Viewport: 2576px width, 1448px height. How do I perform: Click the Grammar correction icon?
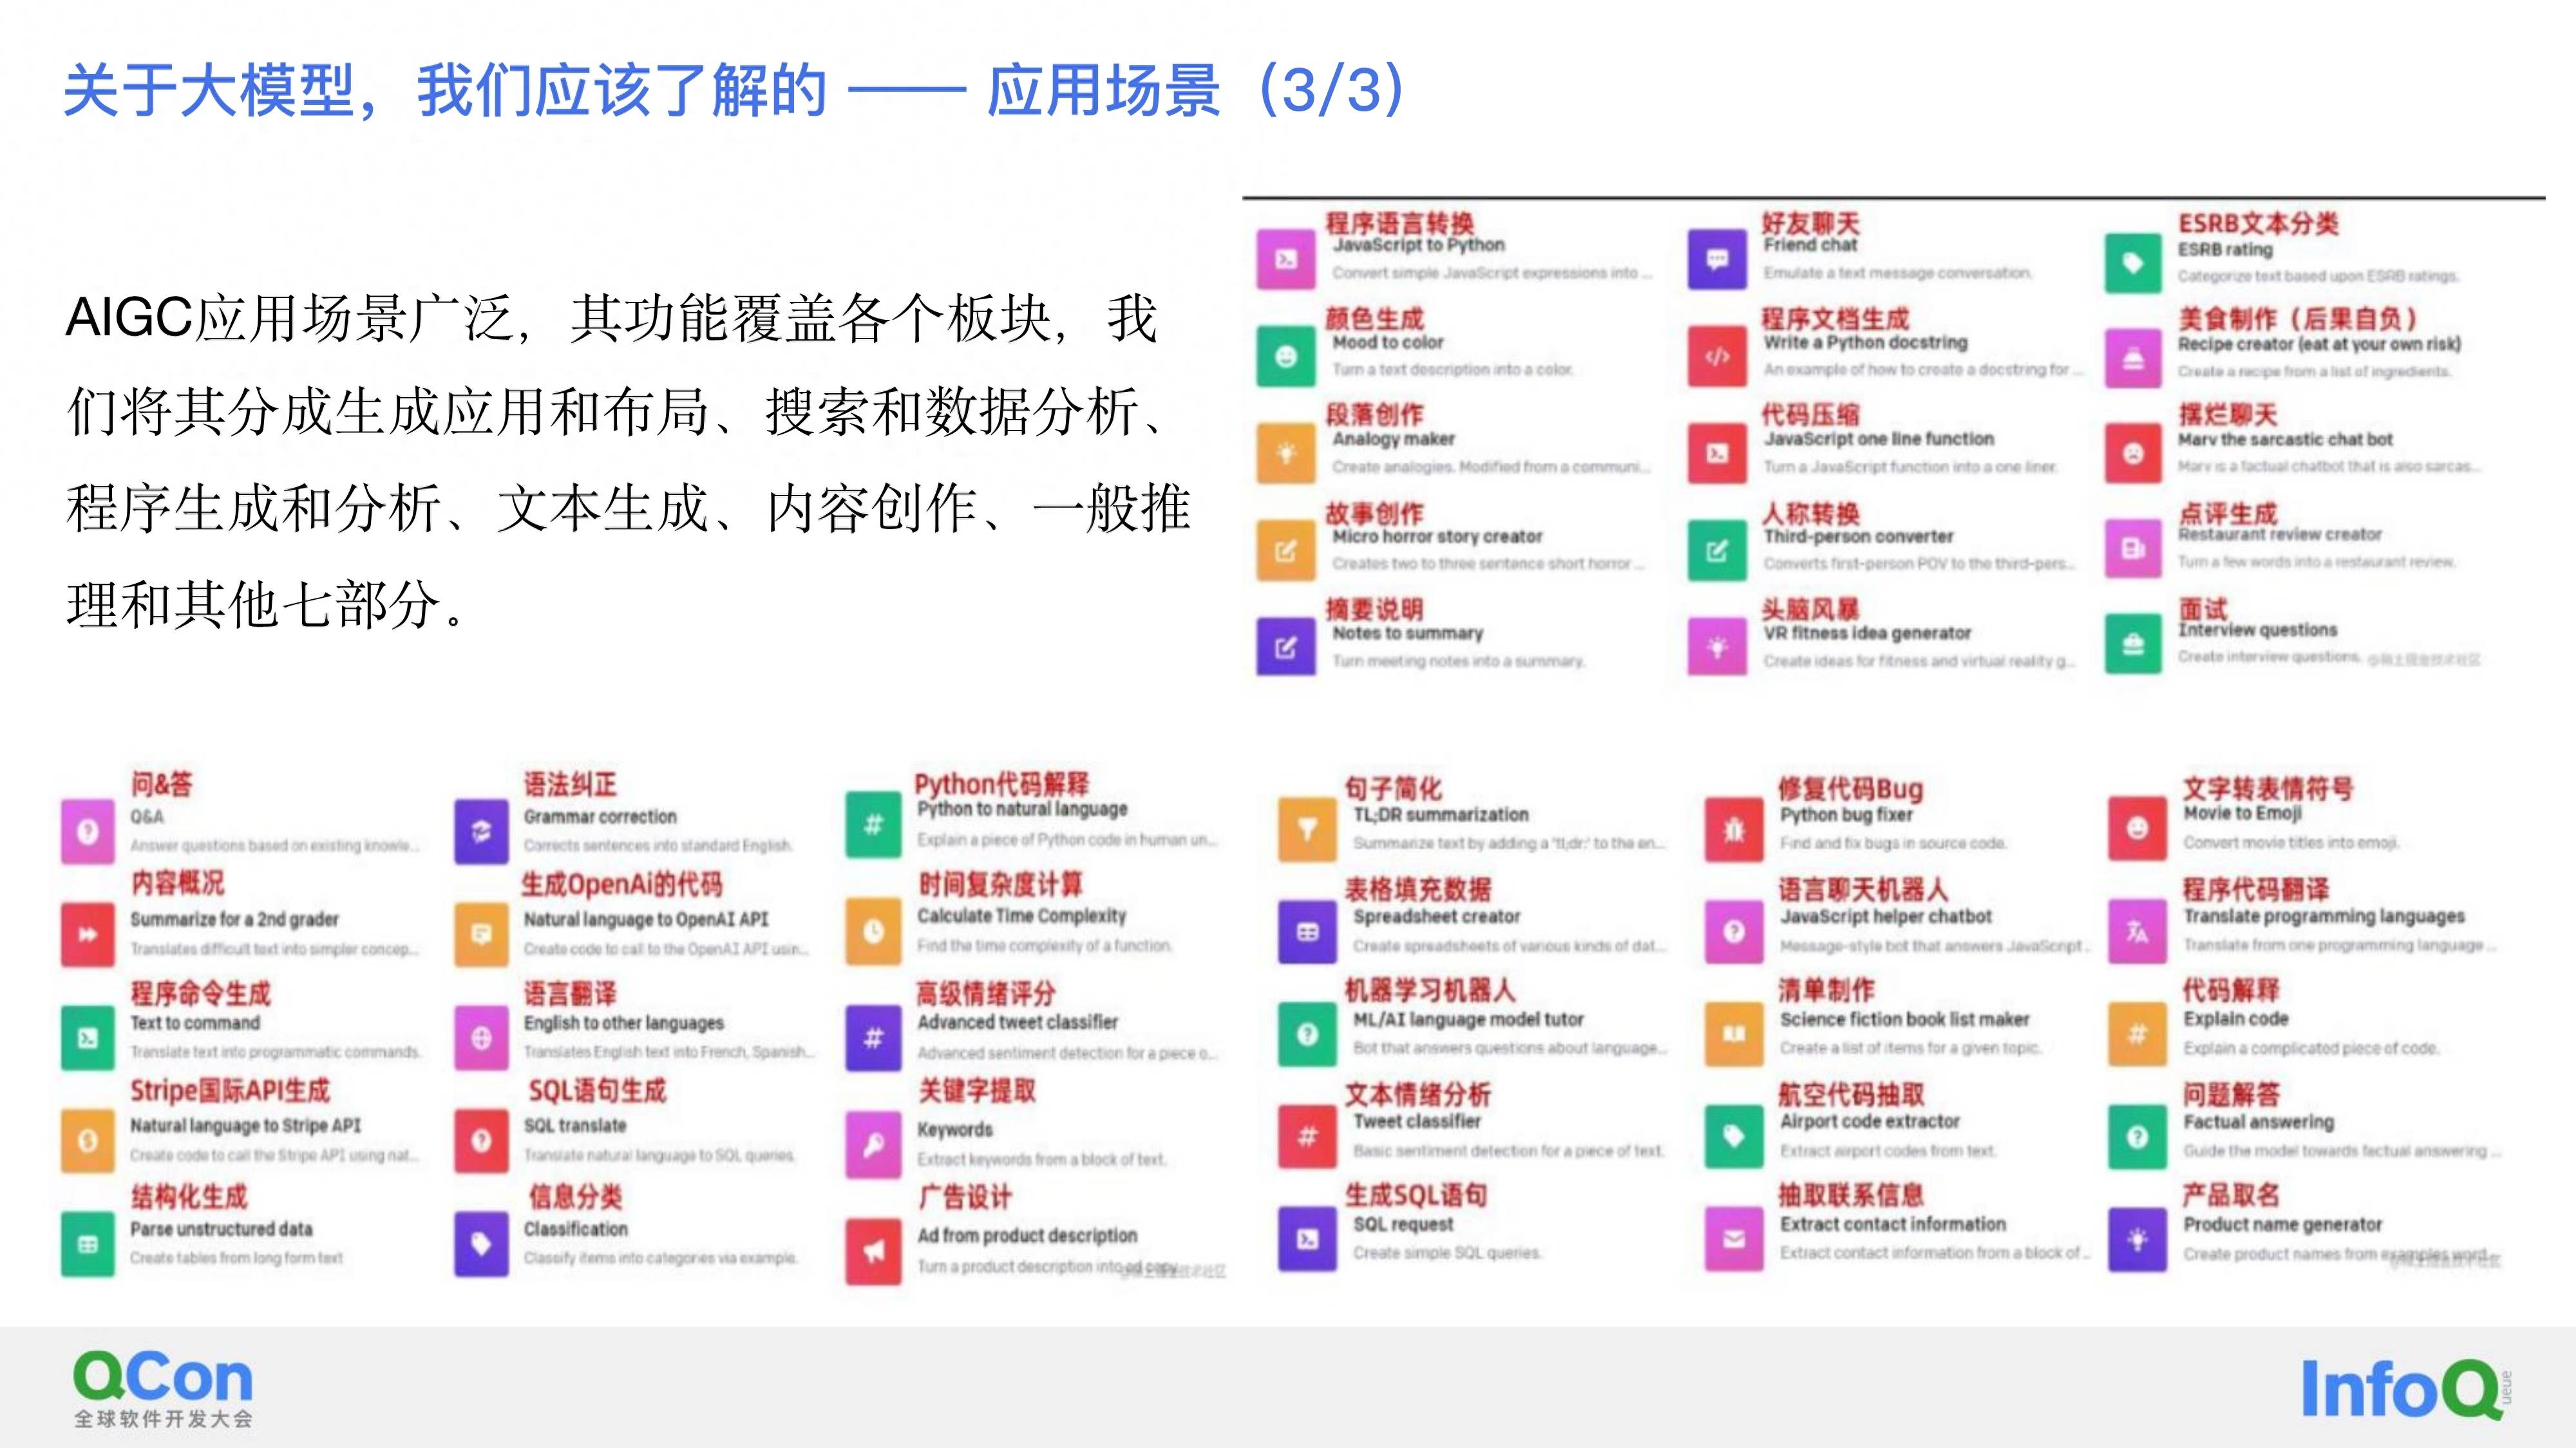click(481, 831)
